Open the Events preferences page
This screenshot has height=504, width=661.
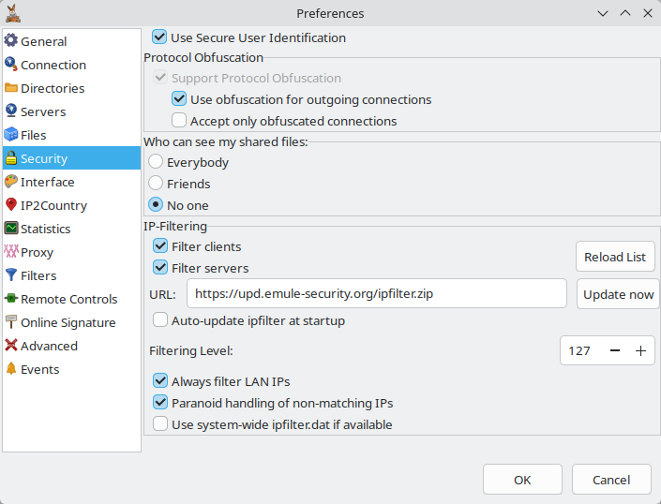71,369
